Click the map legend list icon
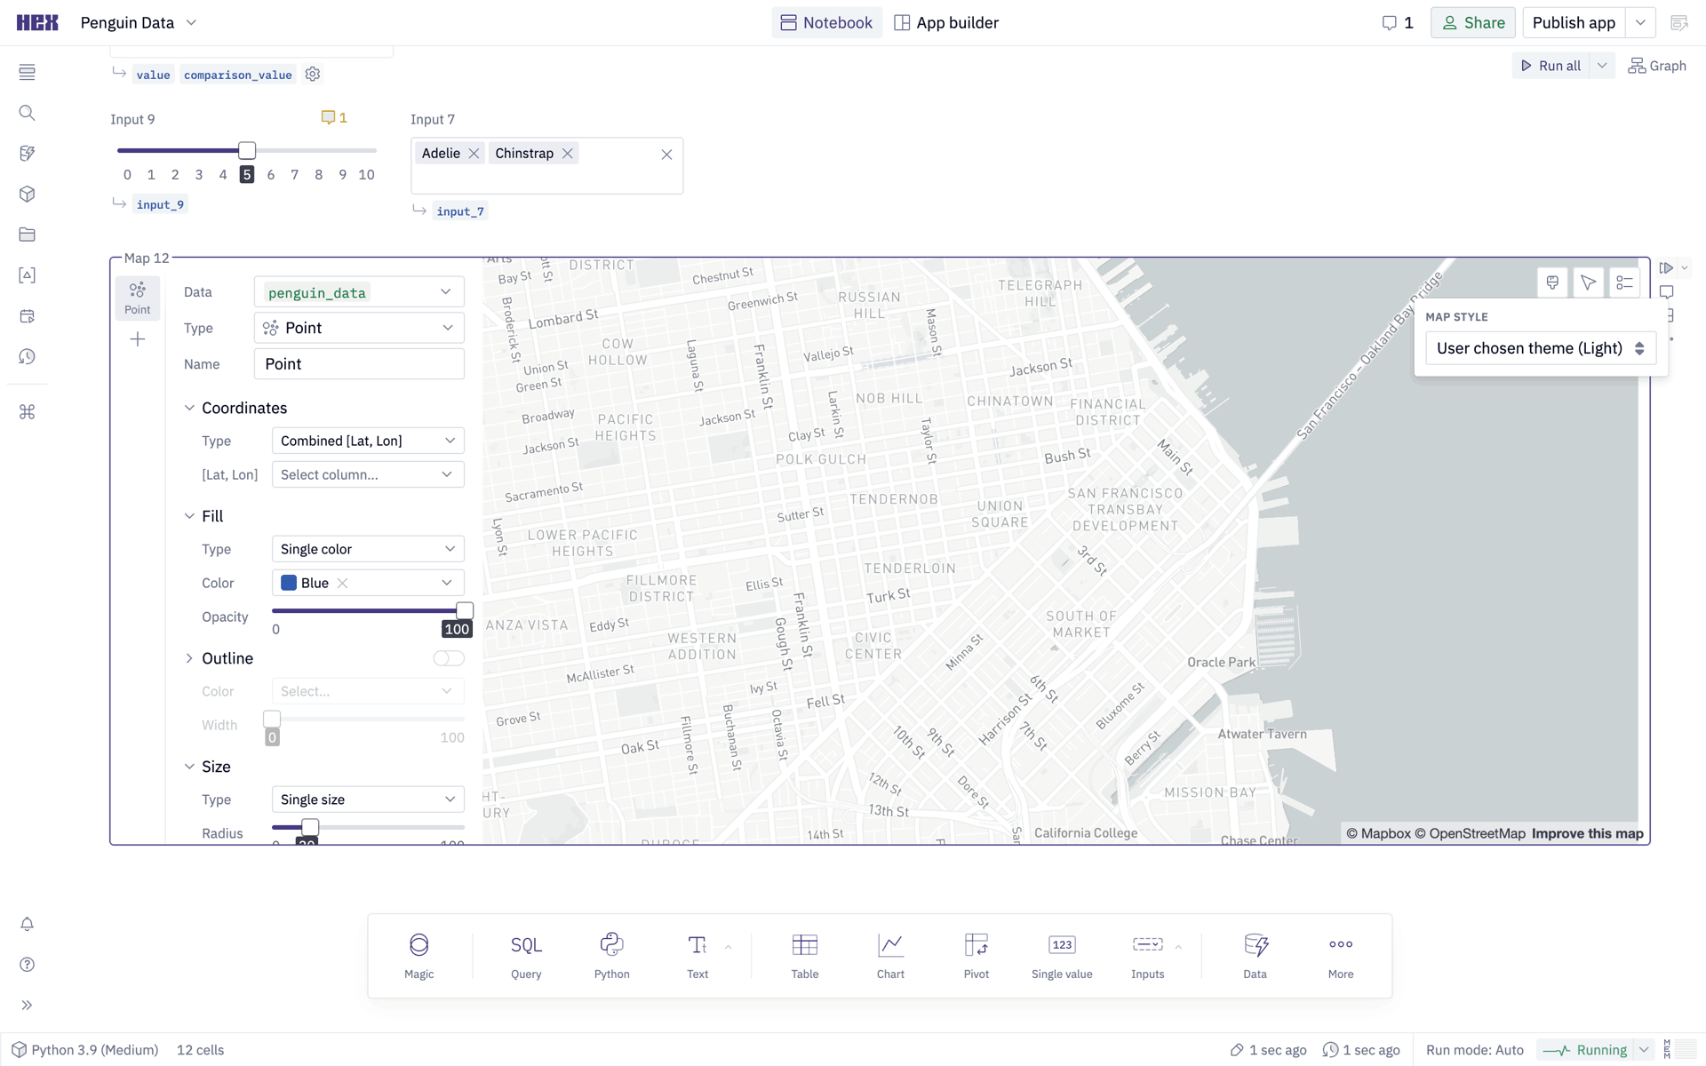The width and height of the screenshot is (1706, 1066). coord(1624,282)
